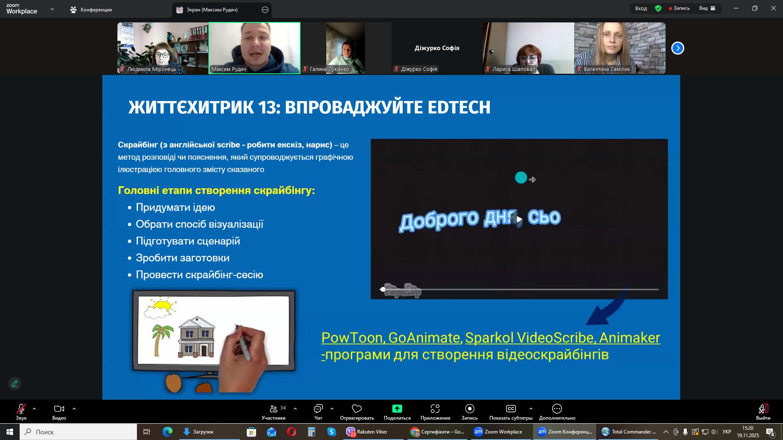783x440 pixels.
Task: Toggle Show captions CC button
Action: click(511, 409)
